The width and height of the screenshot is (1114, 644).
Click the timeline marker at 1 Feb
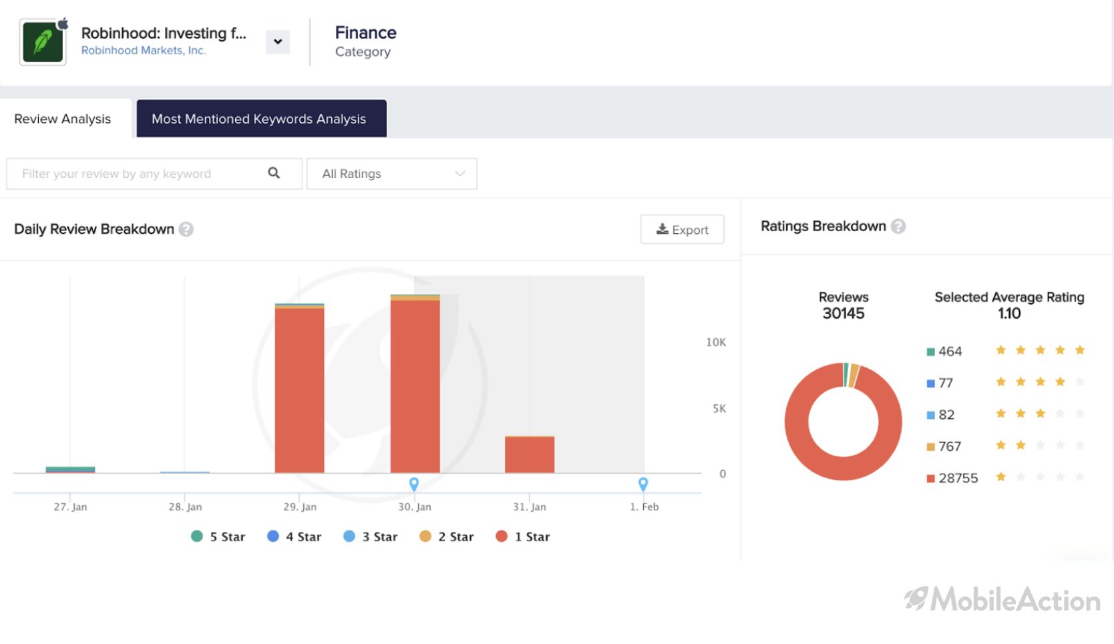(x=643, y=484)
